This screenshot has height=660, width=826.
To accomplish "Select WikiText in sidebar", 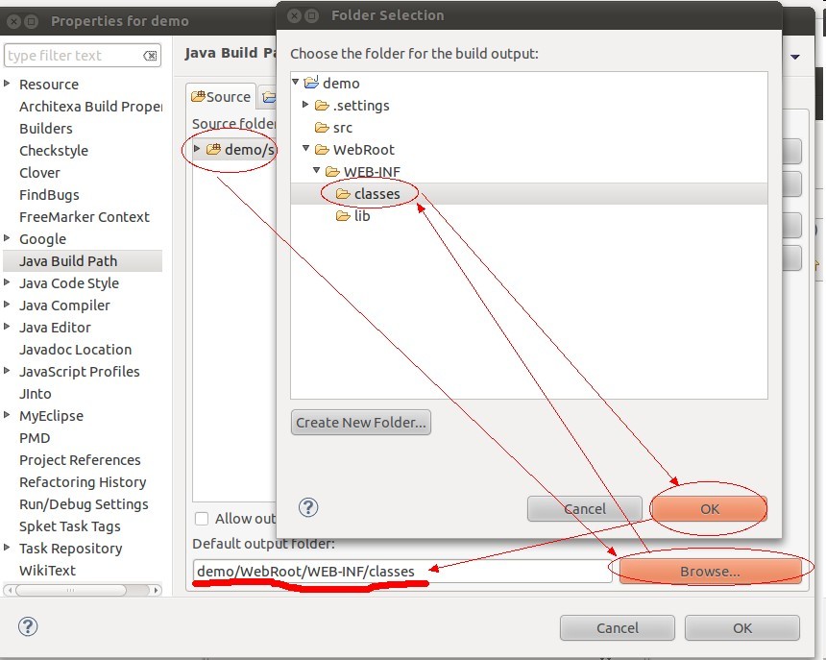I will click(47, 571).
